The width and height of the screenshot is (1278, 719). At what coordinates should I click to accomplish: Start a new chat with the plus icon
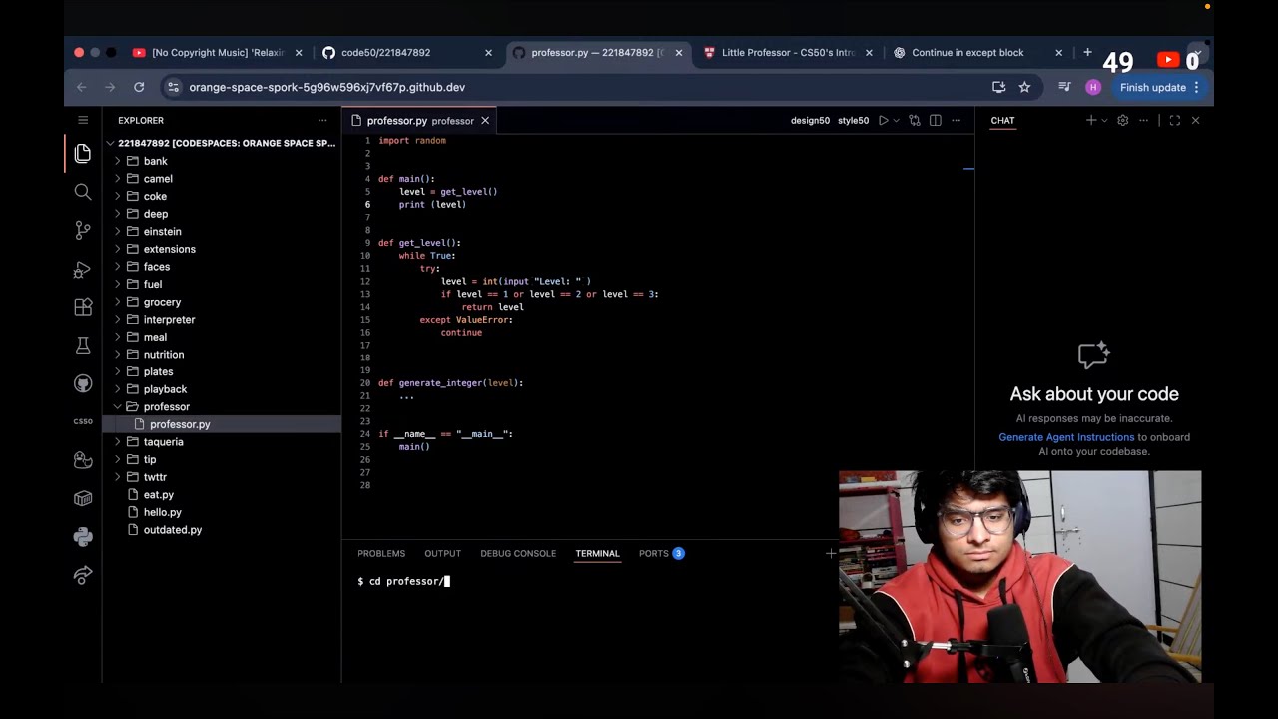(1091, 120)
